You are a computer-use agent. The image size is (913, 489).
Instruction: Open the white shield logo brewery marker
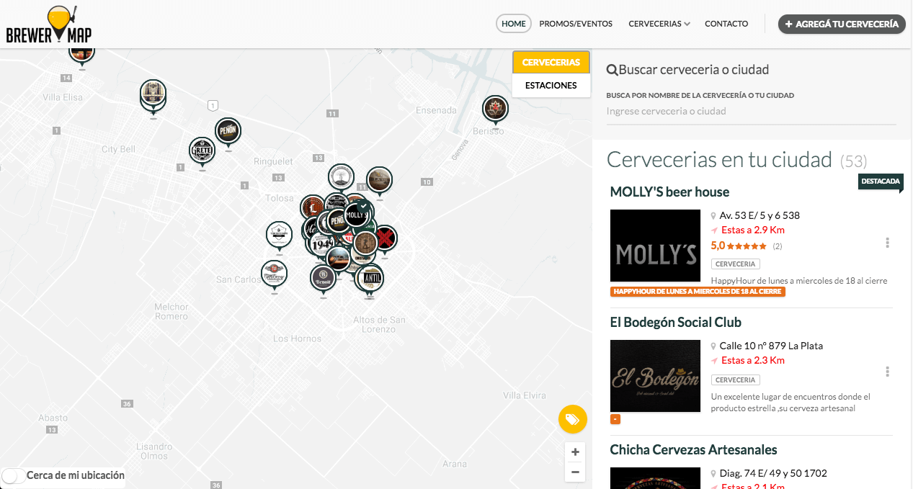[x=278, y=234]
